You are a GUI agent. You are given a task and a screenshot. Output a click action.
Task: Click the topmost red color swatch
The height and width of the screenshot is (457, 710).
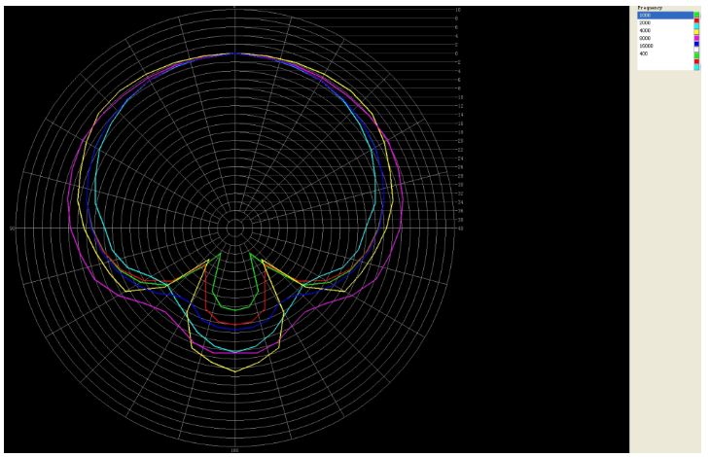click(696, 21)
